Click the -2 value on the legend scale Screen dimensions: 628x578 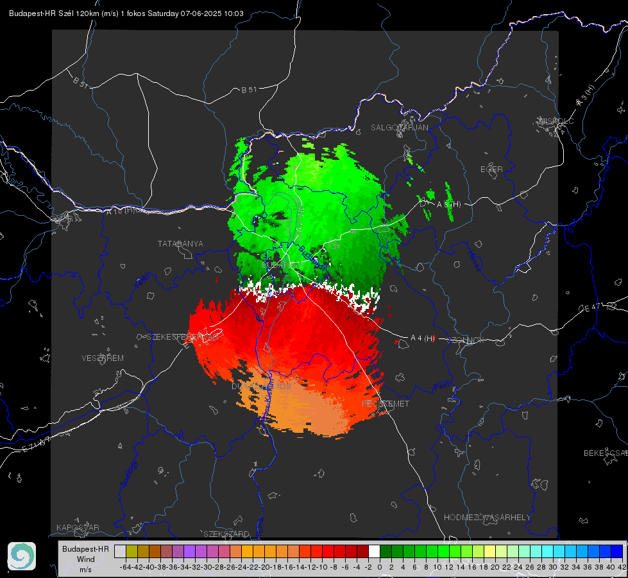click(368, 567)
